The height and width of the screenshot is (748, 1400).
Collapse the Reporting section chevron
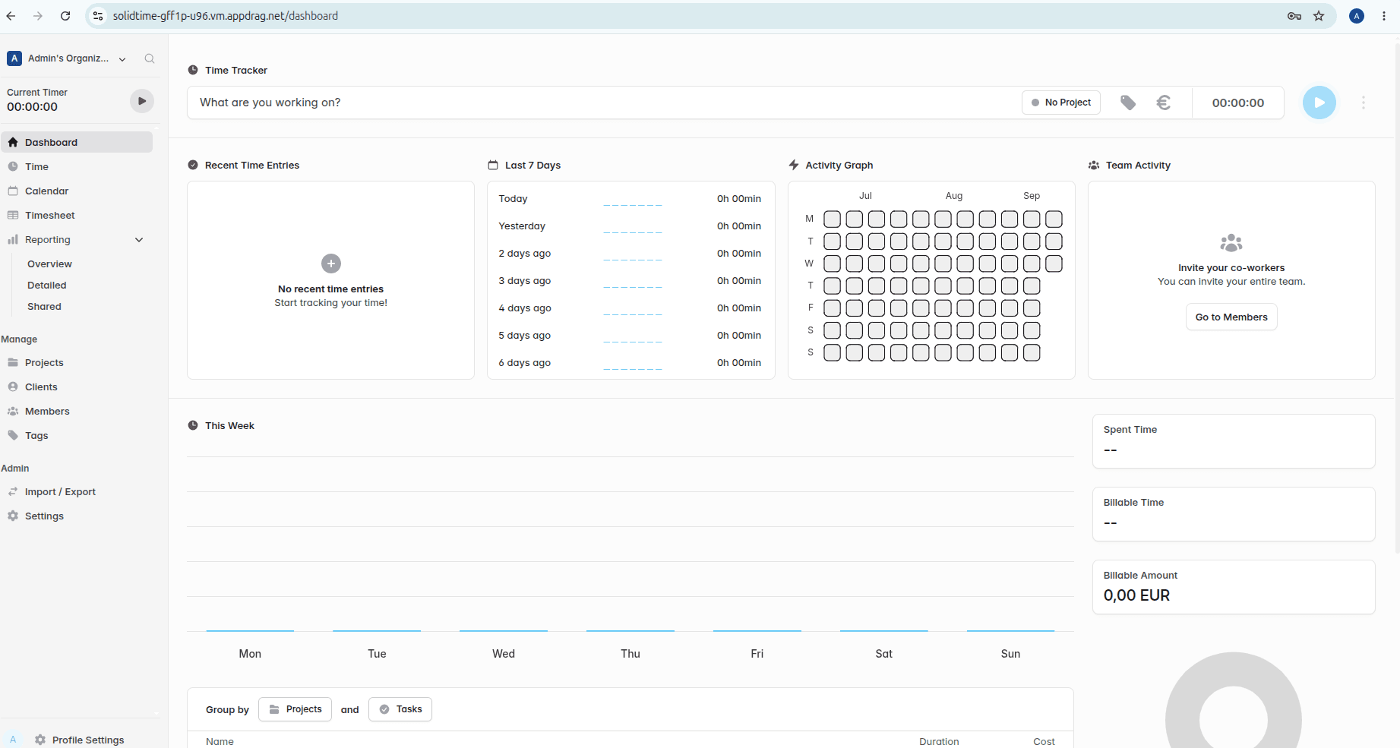click(x=139, y=240)
